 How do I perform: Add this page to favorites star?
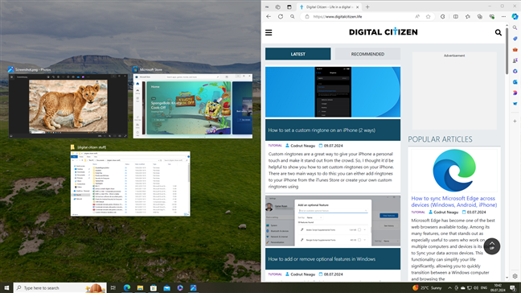[x=429, y=17]
